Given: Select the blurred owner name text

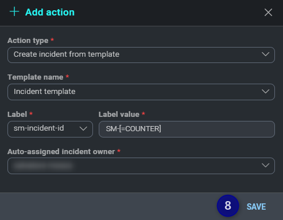Looking at the screenshot, I should coord(43,166).
